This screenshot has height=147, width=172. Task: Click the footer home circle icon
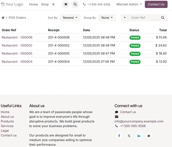(x=149, y=136)
